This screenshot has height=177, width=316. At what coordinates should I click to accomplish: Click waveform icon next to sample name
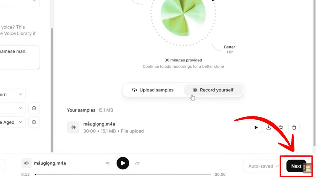click(73, 127)
